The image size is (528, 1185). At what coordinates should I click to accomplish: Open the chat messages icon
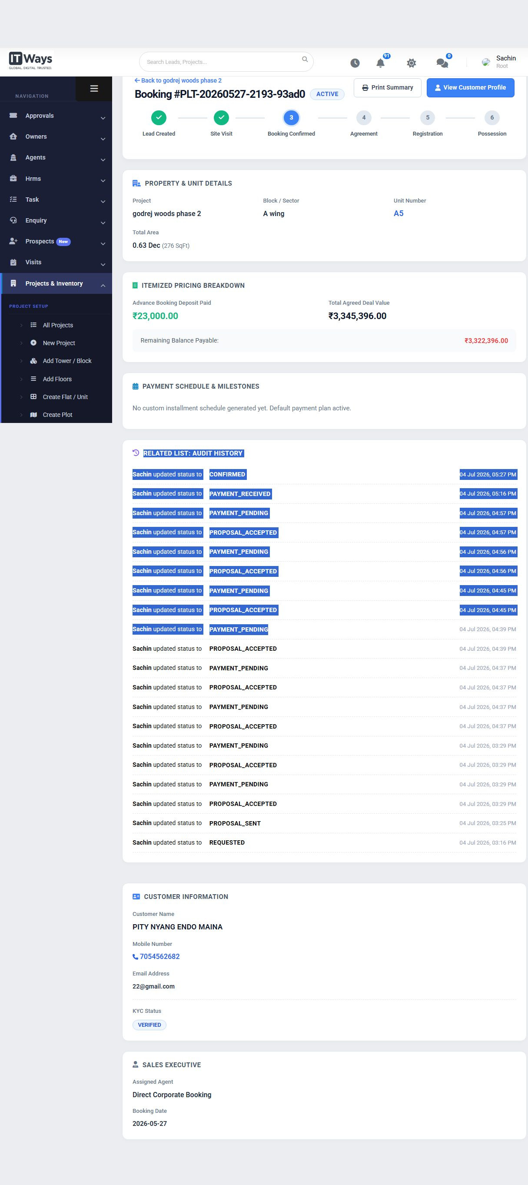pos(442,63)
